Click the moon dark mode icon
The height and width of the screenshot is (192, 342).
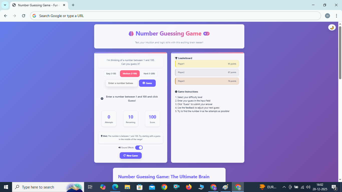point(332,27)
